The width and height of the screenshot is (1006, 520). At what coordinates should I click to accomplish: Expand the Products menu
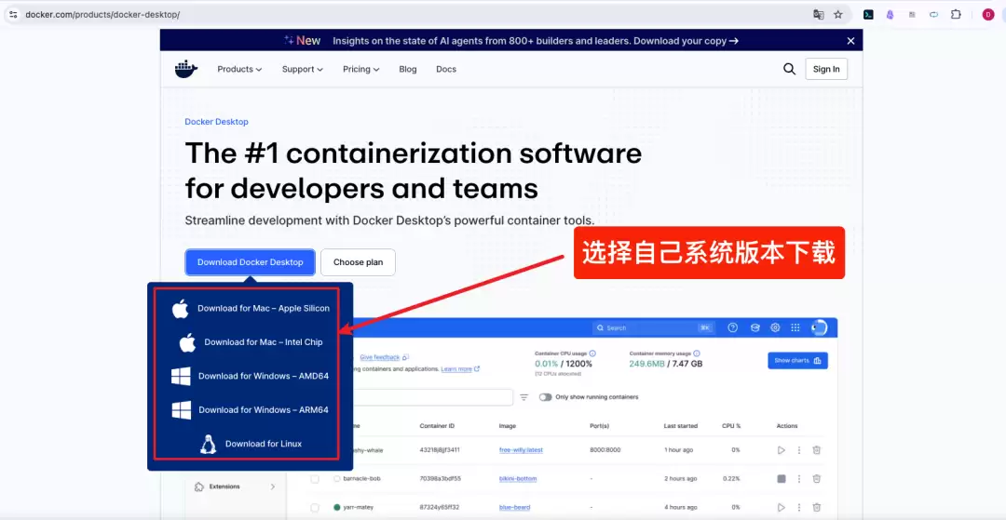click(239, 69)
